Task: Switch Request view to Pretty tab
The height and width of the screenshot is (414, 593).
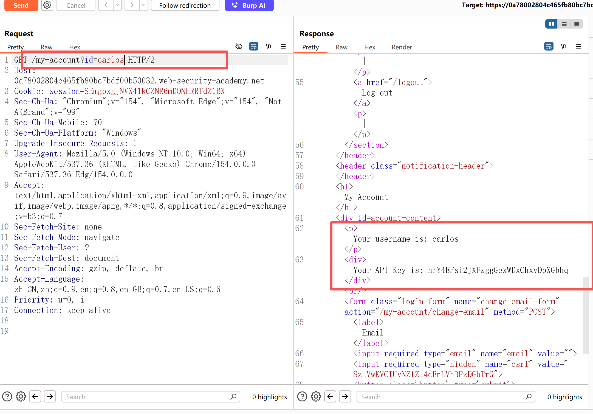Action: pyautogui.click(x=15, y=47)
